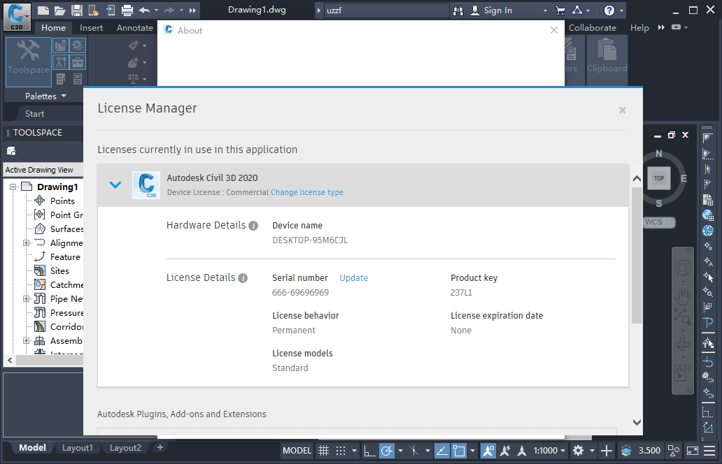Plot the drawing with the printer icon
Screen dimensions: 722x464
[x=127, y=10]
